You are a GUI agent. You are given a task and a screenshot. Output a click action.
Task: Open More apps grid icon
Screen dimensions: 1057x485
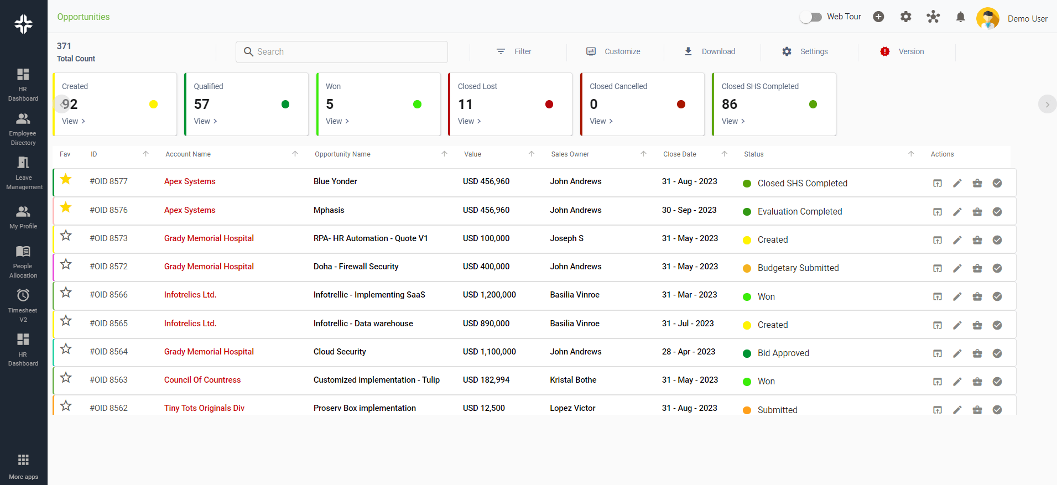pos(23,460)
